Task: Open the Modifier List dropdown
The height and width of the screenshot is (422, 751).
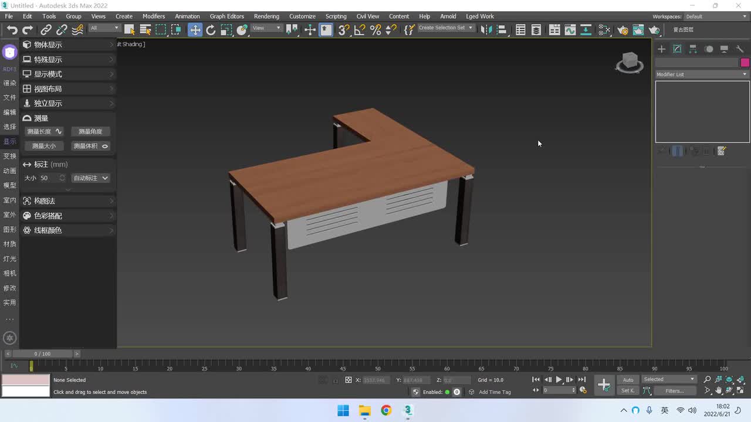Action: point(702,74)
